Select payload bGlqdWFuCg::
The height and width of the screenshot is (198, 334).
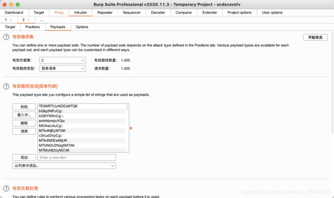click(82, 111)
